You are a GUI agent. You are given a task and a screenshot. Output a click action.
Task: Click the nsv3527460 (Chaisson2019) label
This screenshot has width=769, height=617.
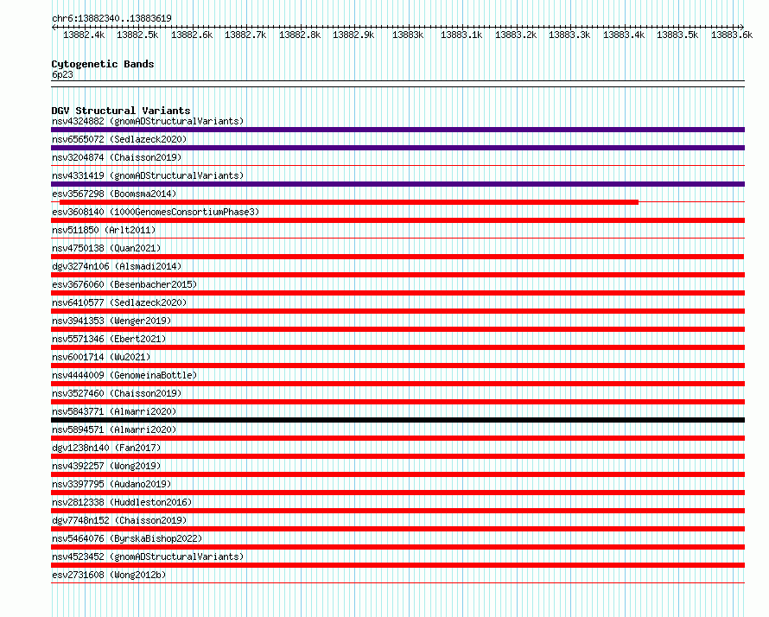(x=117, y=393)
